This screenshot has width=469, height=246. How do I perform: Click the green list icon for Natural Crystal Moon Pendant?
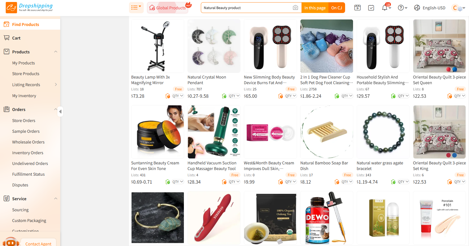click(224, 96)
